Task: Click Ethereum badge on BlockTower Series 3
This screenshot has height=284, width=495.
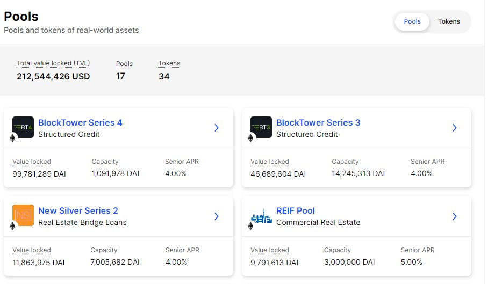Action: [x=250, y=138]
